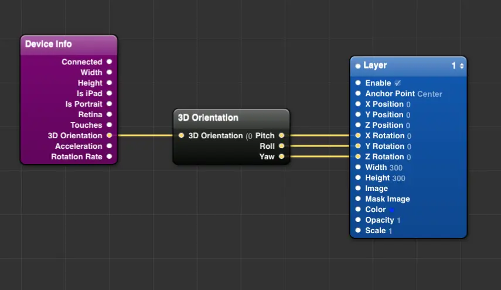Click the Acceleration output port

(109, 146)
